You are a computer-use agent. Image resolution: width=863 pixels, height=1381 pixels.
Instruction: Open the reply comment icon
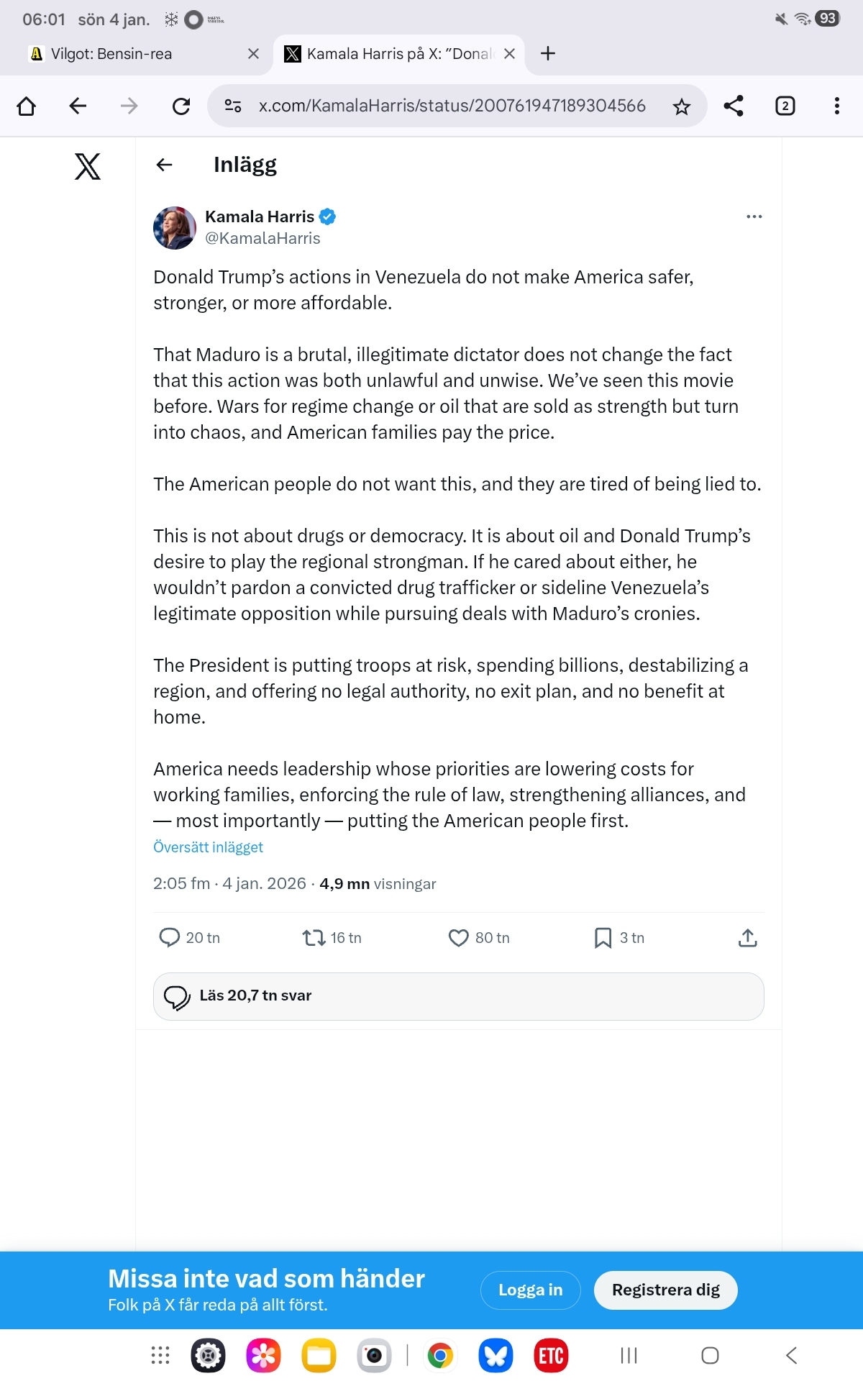pos(170,937)
